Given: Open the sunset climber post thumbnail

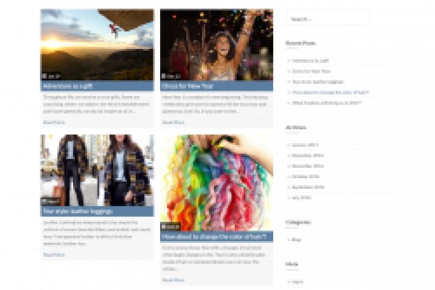Looking at the screenshot, I should click(x=97, y=45).
